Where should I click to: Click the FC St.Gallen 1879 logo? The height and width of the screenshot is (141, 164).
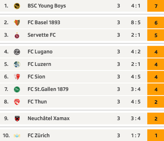pos(17,89)
